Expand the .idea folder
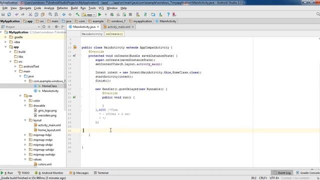This screenshot has width=320, height=180. click(5, 42)
